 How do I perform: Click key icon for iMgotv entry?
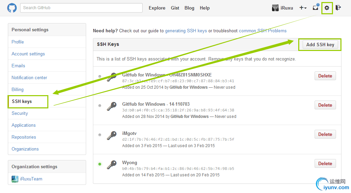(x=112, y=136)
